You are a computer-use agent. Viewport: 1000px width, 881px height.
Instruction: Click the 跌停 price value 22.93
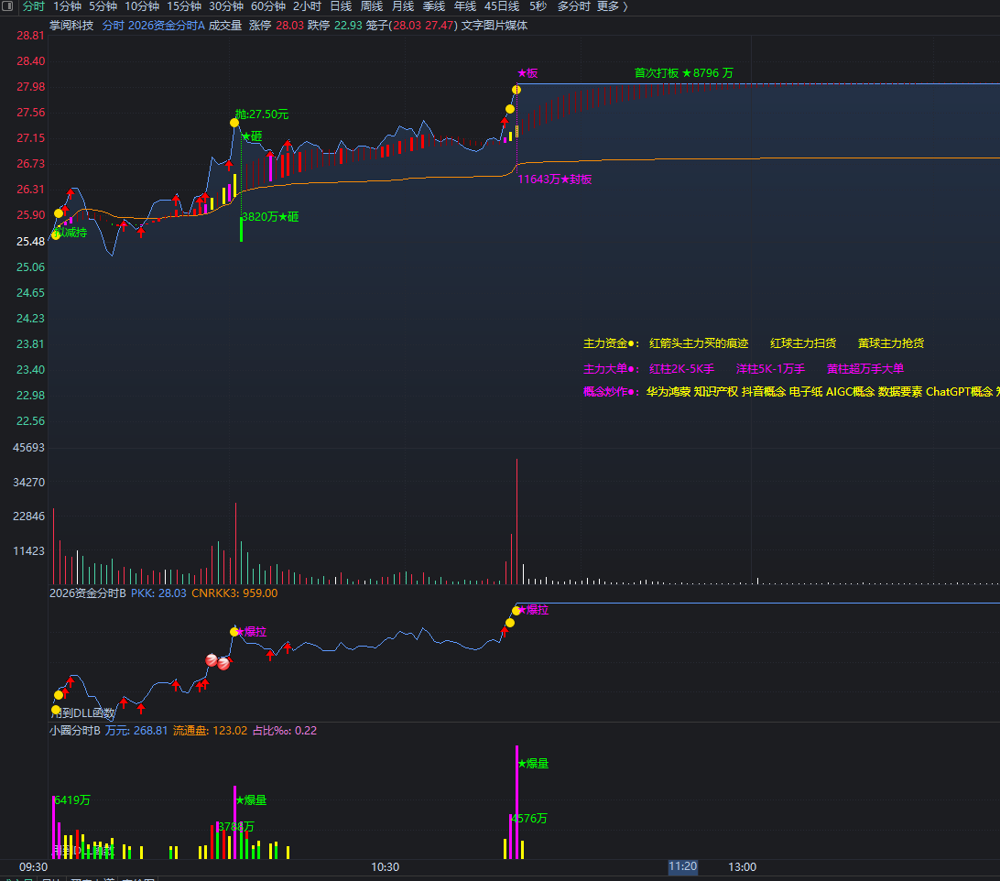pos(348,26)
